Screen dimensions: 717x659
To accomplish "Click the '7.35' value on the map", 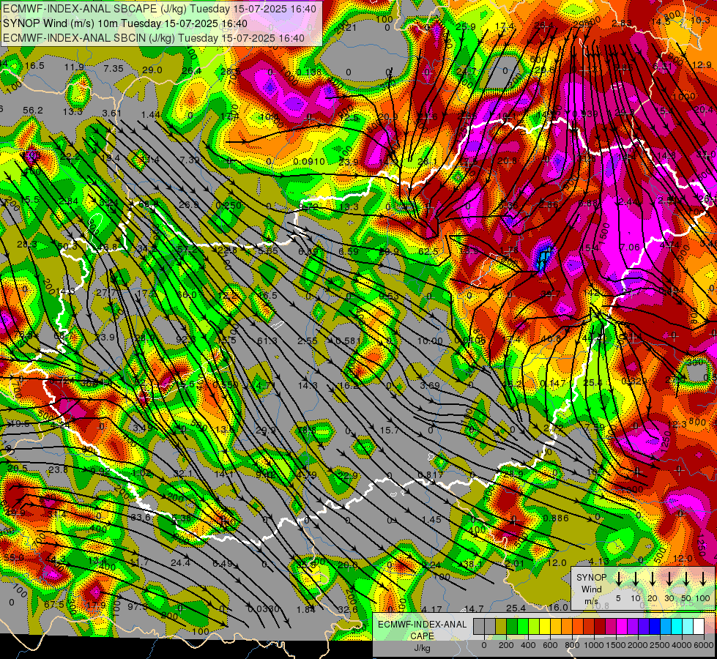I will (x=114, y=69).
